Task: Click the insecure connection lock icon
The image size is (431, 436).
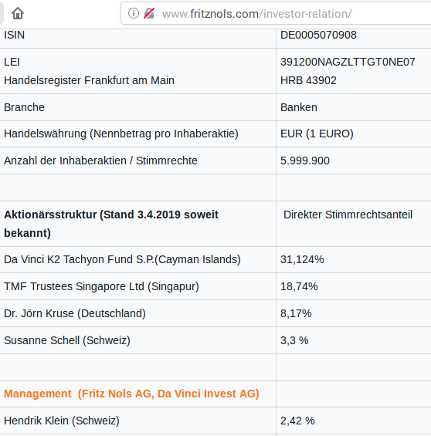Action: coord(149,13)
